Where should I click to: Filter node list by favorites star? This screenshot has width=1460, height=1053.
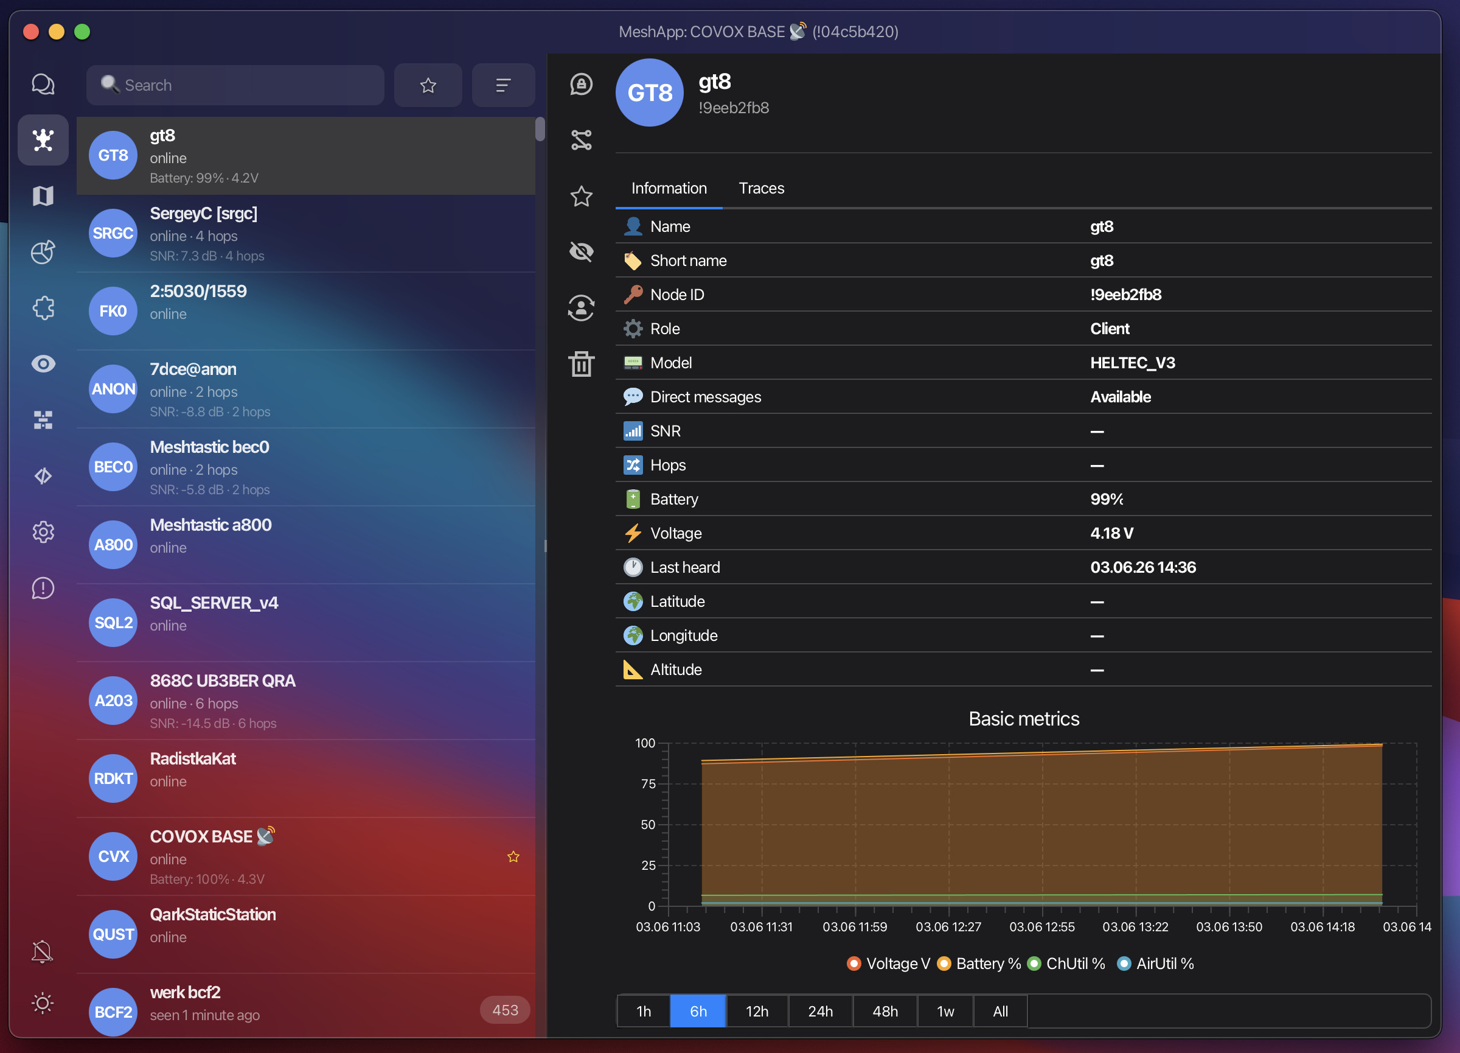click(428, 85)
